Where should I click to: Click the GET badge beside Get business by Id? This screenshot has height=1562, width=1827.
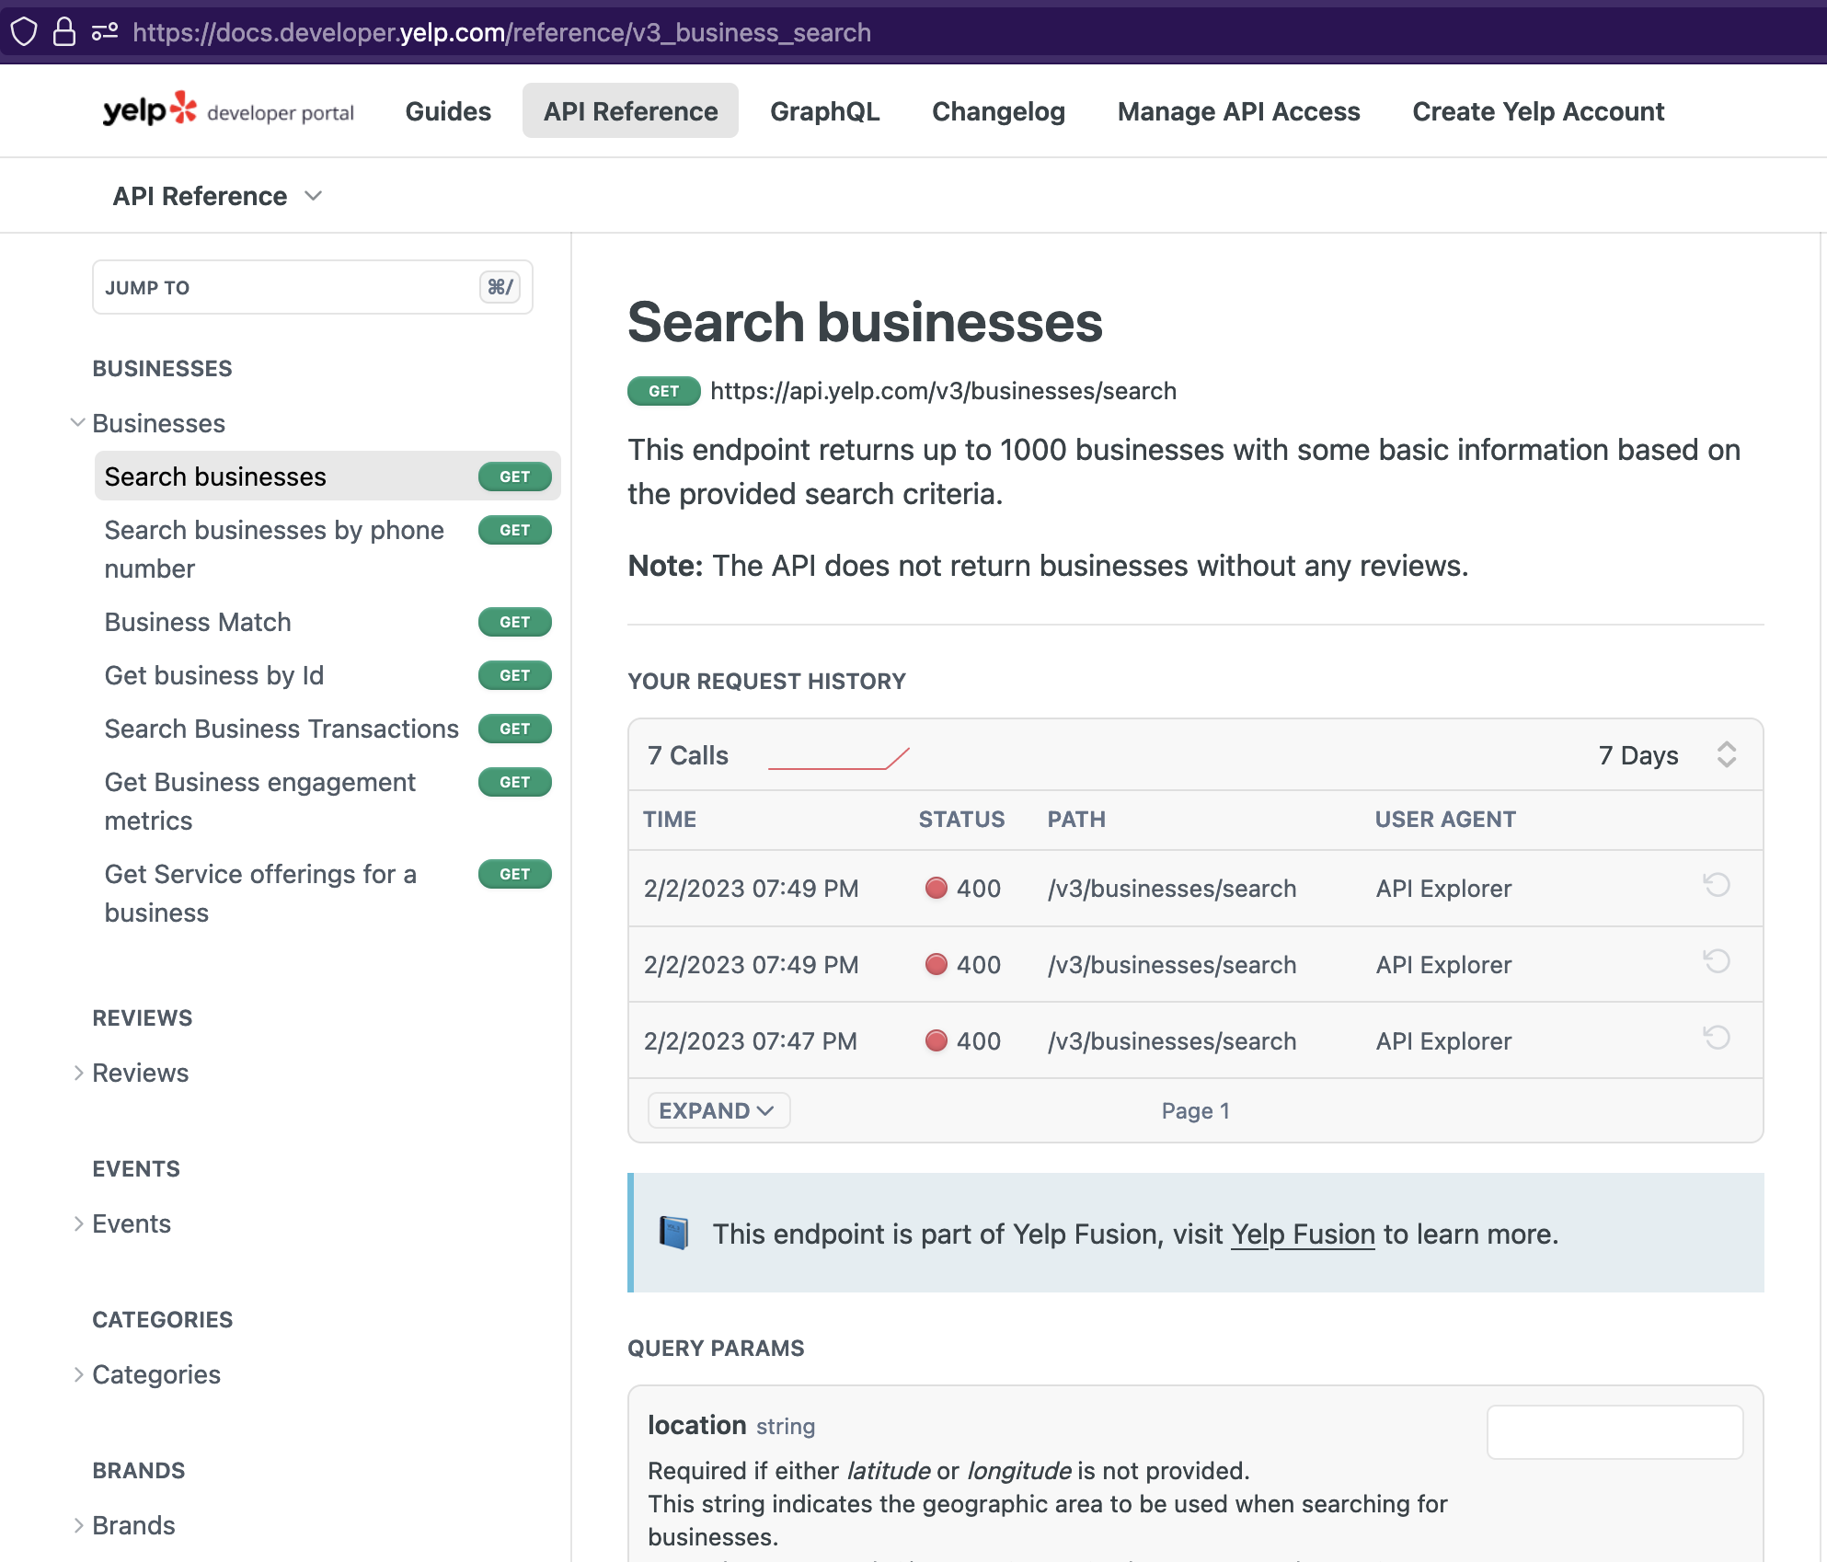[x=515, y=675]
